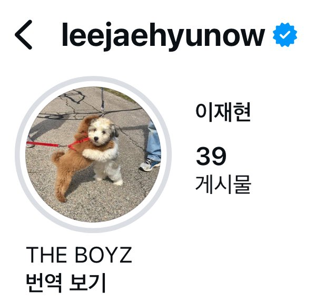Click the brown puppy's curly tail
The height and width of the screenshot is (300, 315).
(57, 157)
